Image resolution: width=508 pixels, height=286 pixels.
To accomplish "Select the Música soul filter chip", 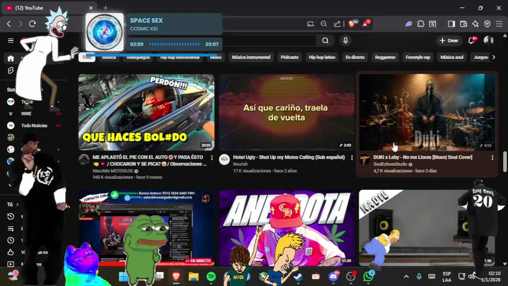I will point(452,57).
